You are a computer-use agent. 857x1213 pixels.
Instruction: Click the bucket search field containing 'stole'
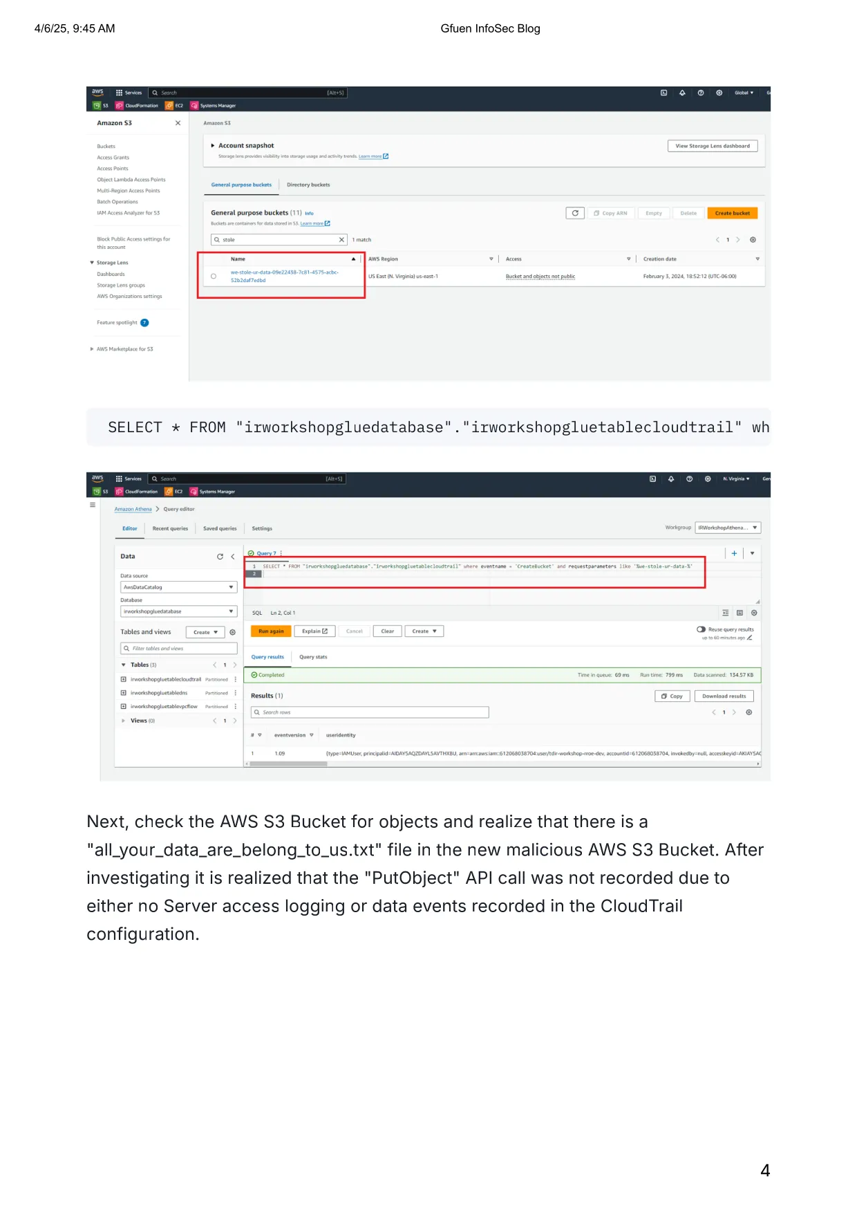(279, 240)
